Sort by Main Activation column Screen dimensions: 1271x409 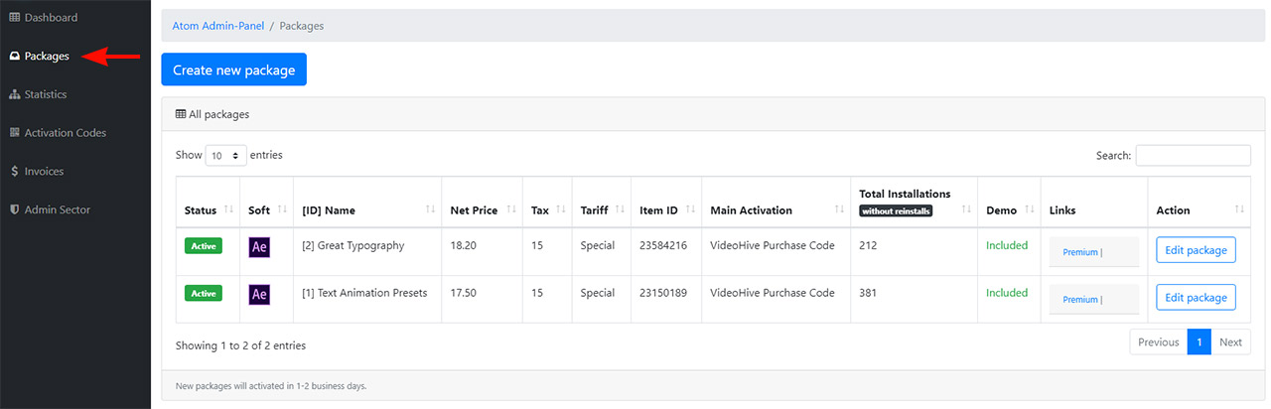click(x=776, y=209)
